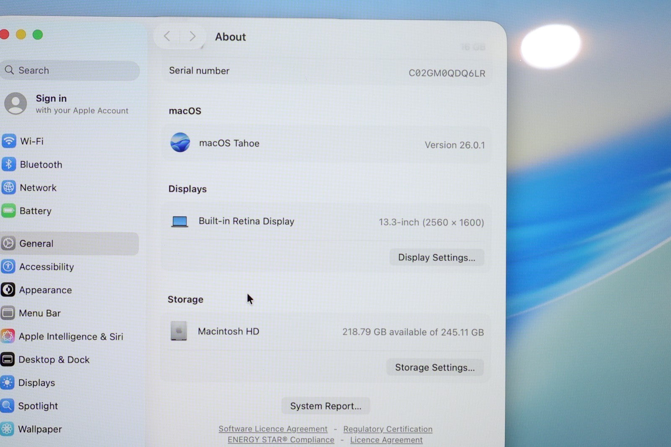Select Displays in the sidebar

coord(36,383)
